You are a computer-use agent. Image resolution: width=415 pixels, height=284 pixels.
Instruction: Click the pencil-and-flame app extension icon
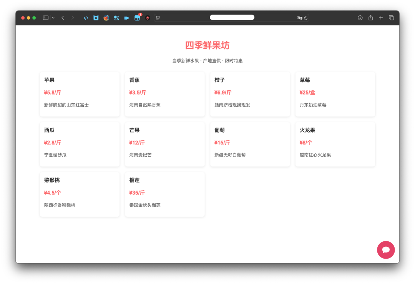click(x=106, y=17)
